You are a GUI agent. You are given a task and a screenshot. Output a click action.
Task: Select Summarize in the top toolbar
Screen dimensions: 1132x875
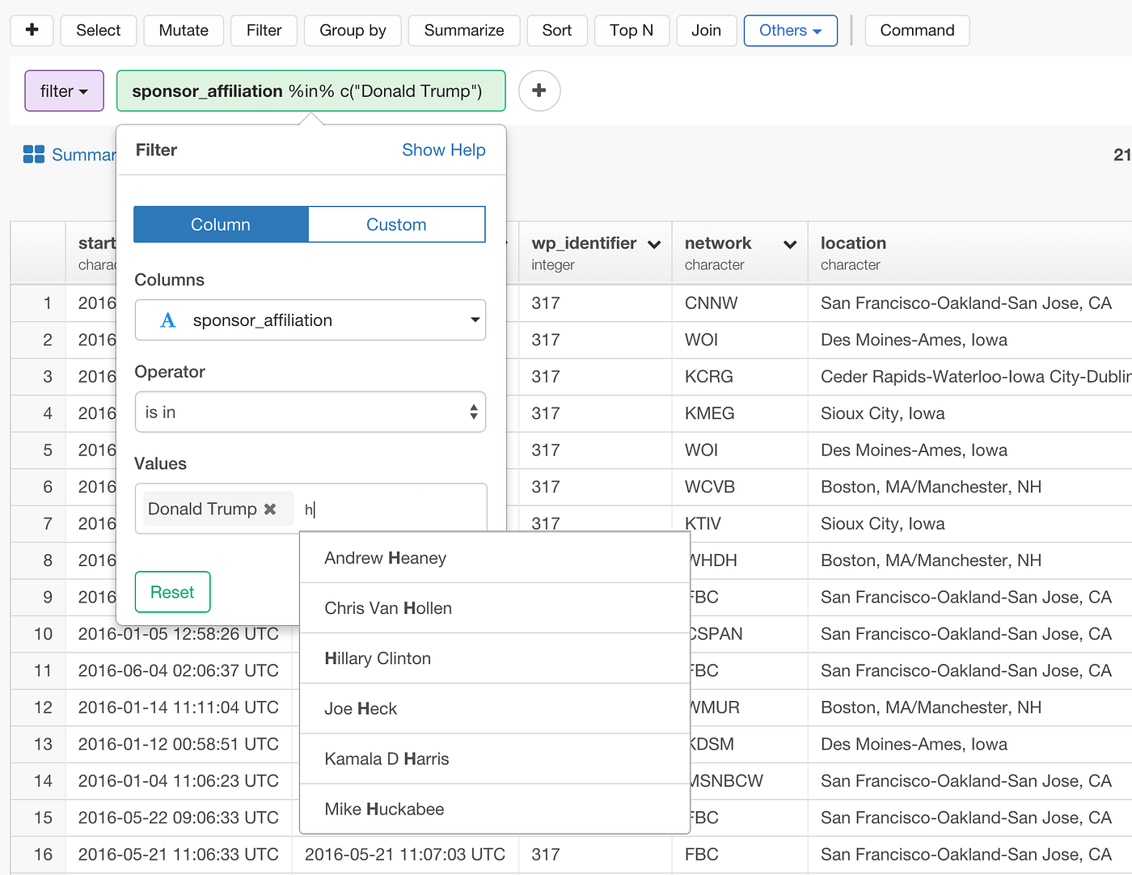point(463,30)
